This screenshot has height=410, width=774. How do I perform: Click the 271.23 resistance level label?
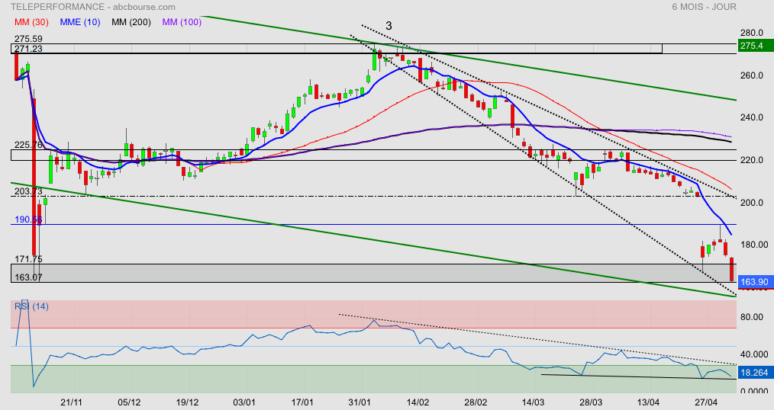pyautogui.click(x=28, y=49)
